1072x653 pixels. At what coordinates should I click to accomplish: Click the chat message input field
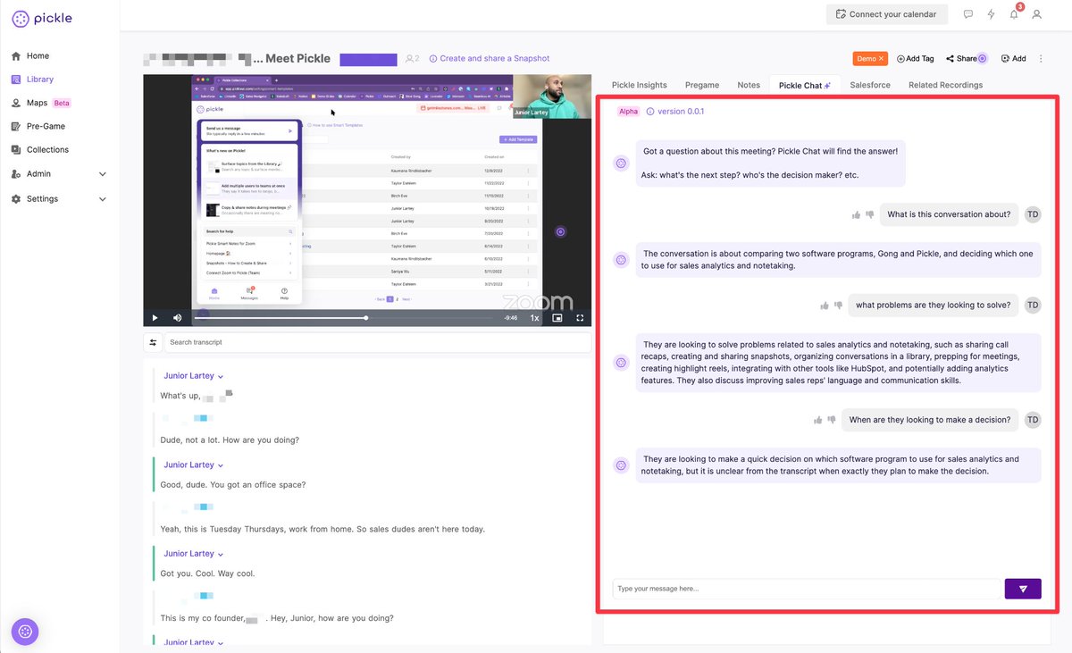(806, 589)
